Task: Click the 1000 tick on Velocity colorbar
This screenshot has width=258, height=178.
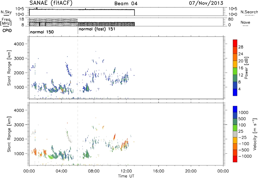Action: click(x=243, y=112)
